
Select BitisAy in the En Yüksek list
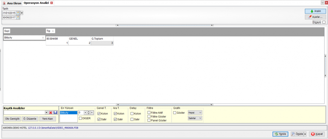[x=68, y=113]
